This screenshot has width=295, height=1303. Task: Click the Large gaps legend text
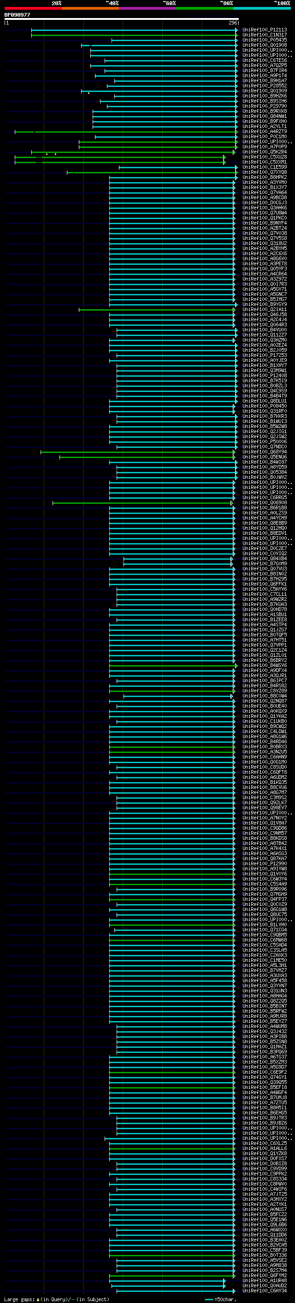click(57, 1299)
